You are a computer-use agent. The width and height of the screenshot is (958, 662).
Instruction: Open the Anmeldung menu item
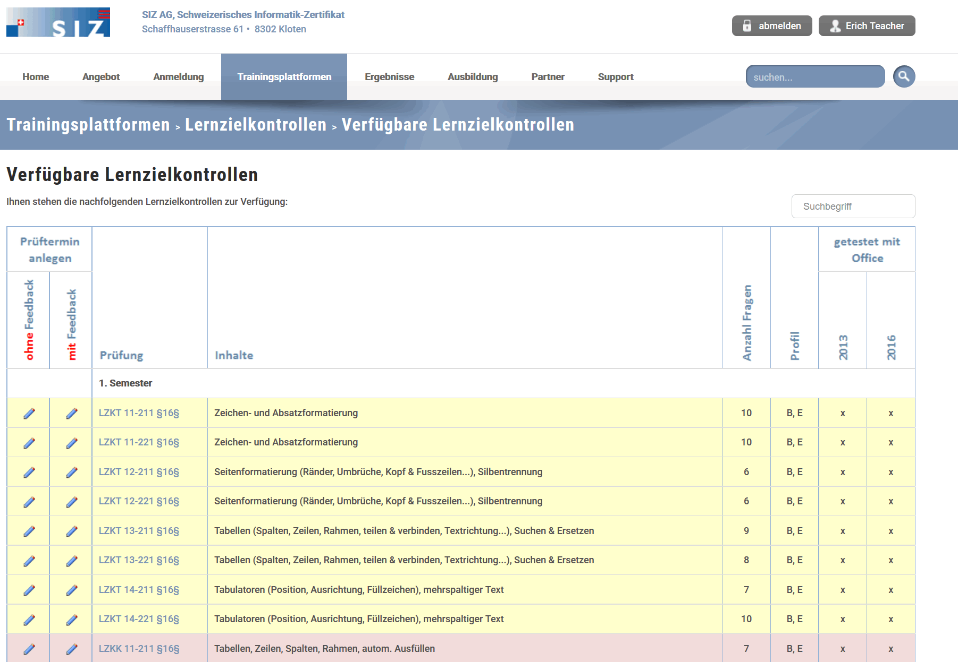pyautogui.click(x=179, y=77)
